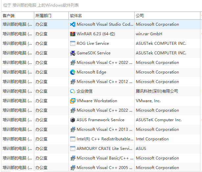Click "办公室" department in WinRAR row
Screen dimensions: 202x172
tap(41, 34)
